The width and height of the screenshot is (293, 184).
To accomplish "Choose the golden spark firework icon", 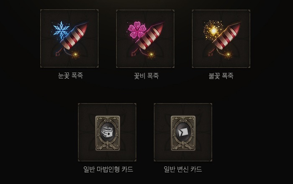I will (x=221, y=39).
